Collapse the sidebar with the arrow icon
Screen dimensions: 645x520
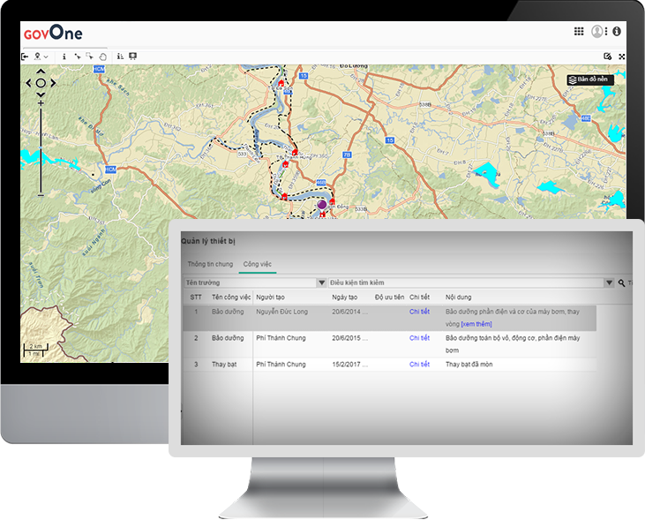pos(25,57)
